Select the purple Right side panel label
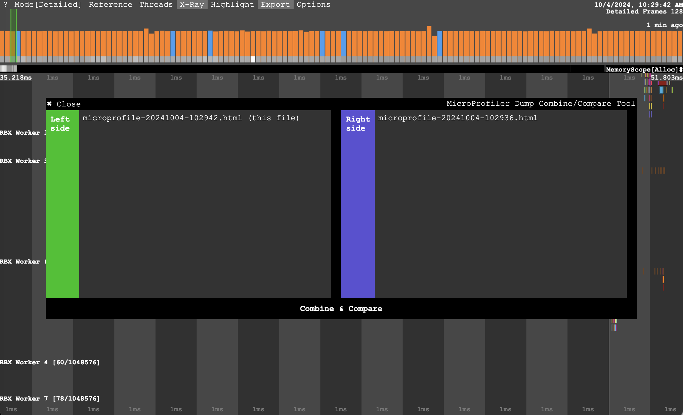This screenshot has width=683, height=415. [358, 204]
